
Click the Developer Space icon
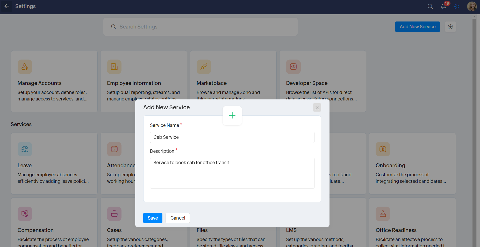click(x=293, y=67)
